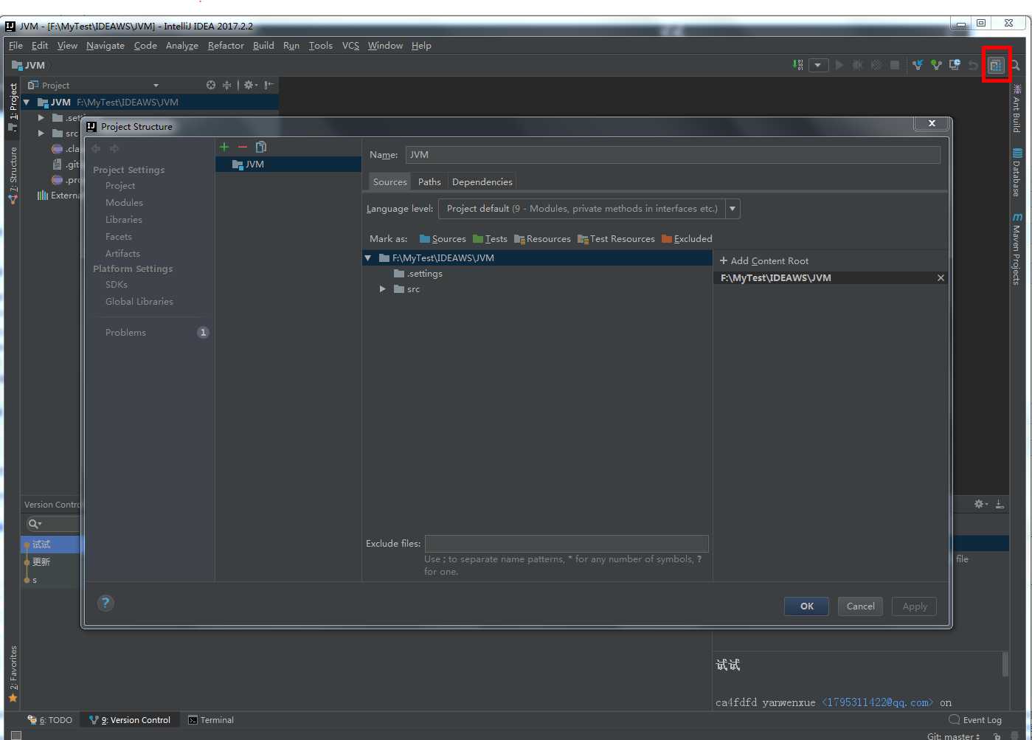Open the Analyze menu
This screenshot has width=1032, height=740.
(181, 46)
